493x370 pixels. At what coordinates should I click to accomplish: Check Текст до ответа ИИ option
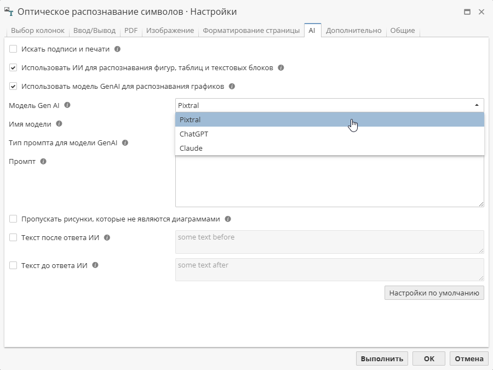click(x=13, y=265)
